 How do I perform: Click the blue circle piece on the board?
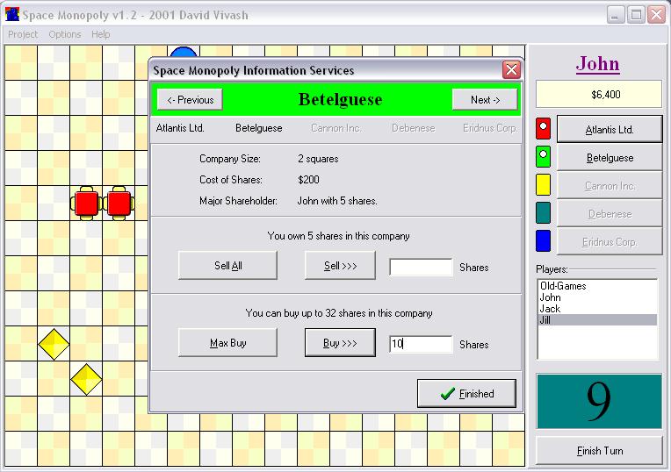(184, 52)
